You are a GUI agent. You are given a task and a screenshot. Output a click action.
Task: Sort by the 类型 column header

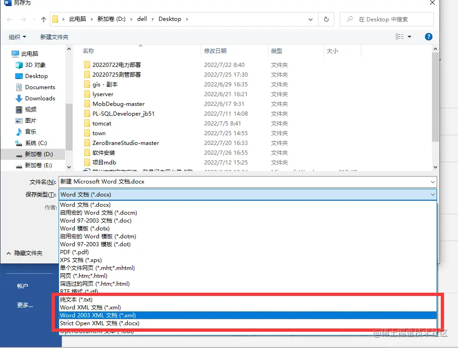[x=276, y=51]
